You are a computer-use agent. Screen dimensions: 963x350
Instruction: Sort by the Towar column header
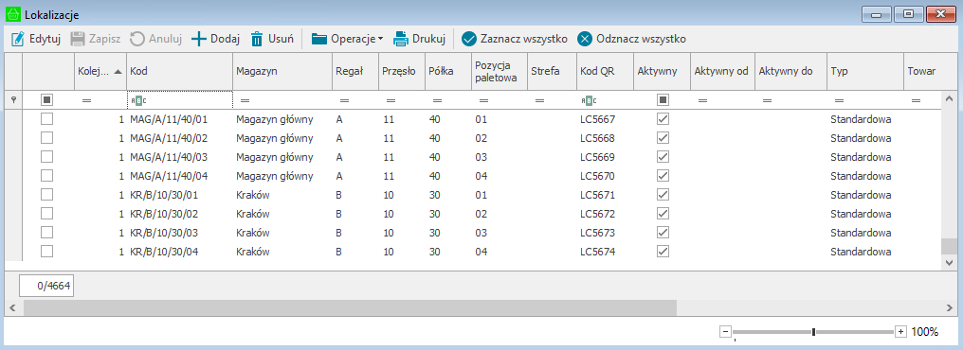click(x=921, y=71)
